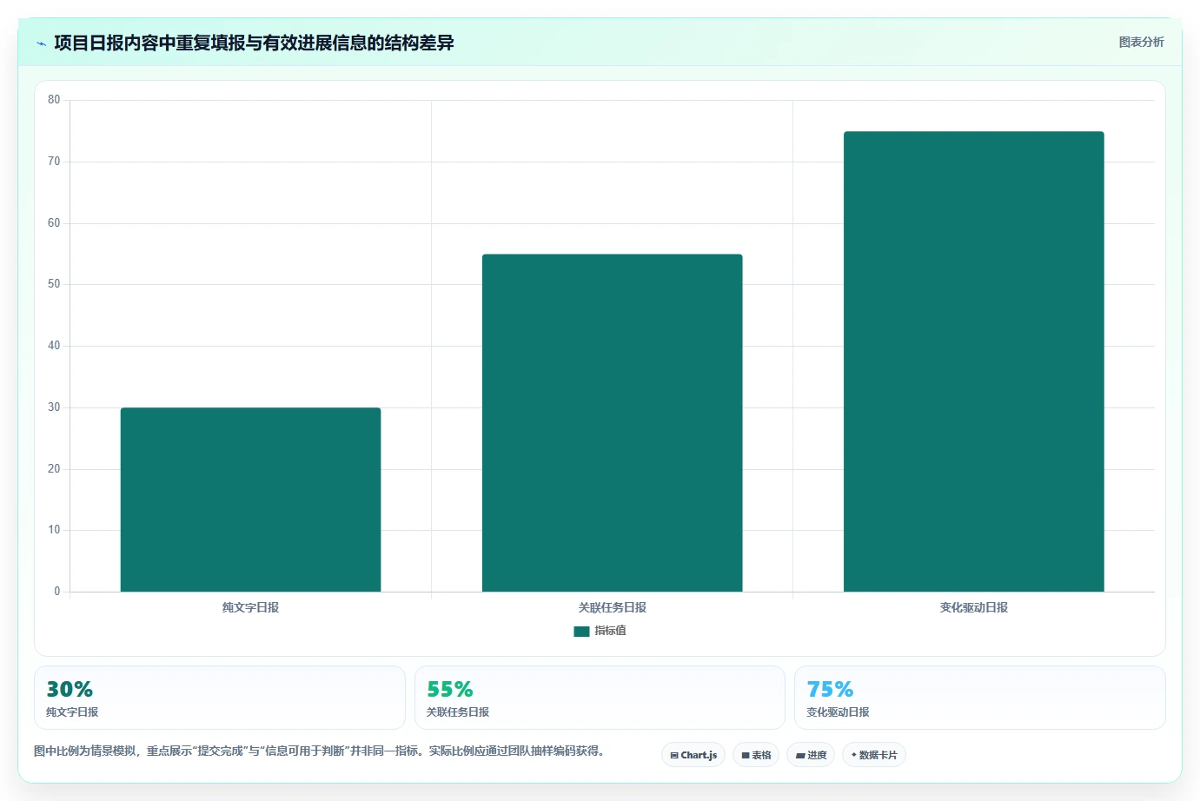Click the 指标值 legend label
Image resolution: width=1200 pixels, height=801 pixels.
pos(610,631)
